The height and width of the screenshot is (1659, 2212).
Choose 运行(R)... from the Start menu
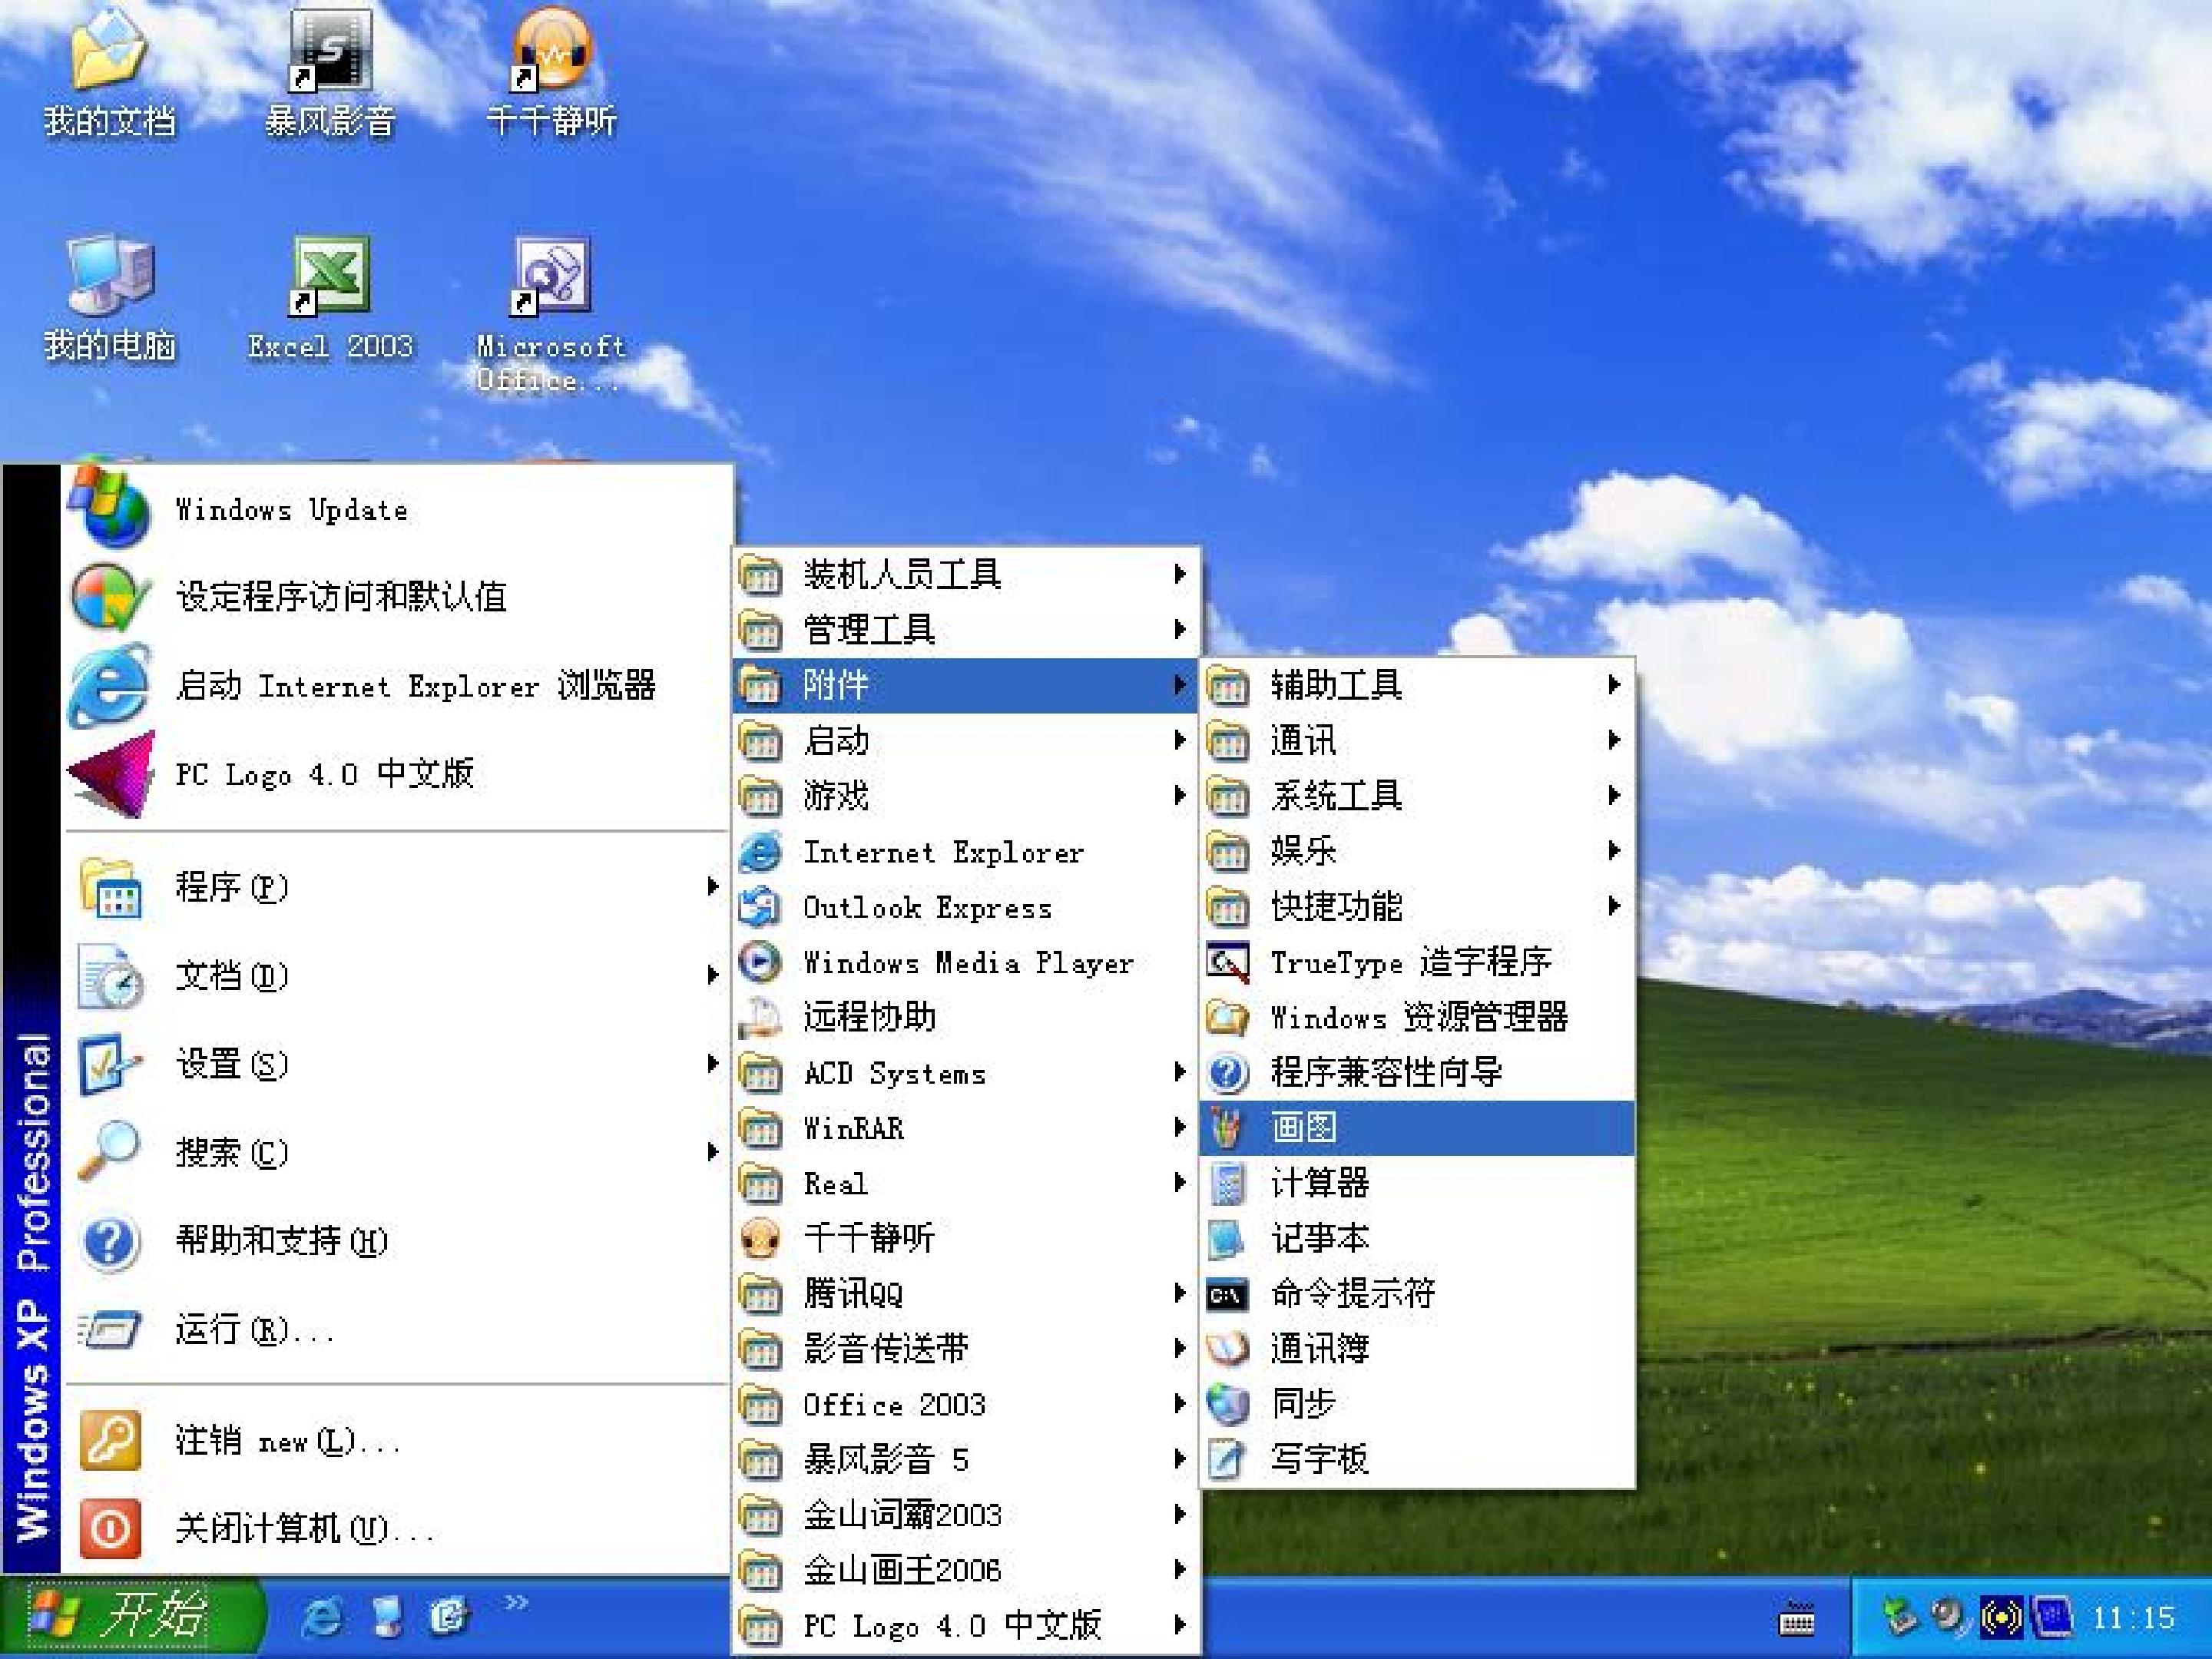(x=397, y=1330)
